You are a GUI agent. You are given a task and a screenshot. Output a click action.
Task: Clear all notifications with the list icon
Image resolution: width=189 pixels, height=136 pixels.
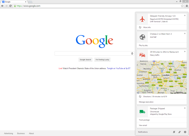[180, 132]
